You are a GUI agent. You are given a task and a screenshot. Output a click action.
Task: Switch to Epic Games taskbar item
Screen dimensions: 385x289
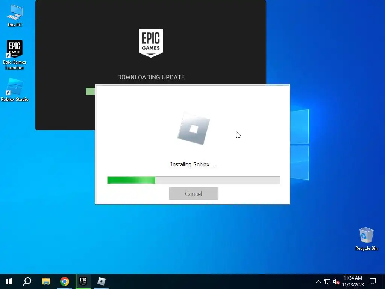83,281
